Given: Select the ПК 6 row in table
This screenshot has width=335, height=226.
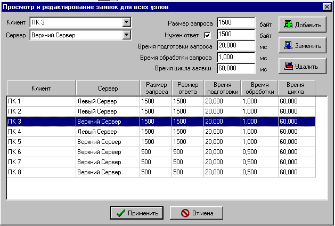Looking at the screenshot, I should pyautogui.click(x=41, y=152).
